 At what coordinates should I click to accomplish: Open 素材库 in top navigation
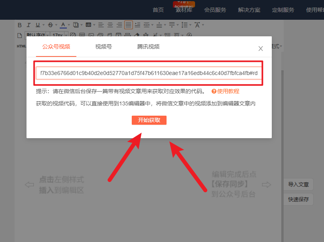coord(184,10)
